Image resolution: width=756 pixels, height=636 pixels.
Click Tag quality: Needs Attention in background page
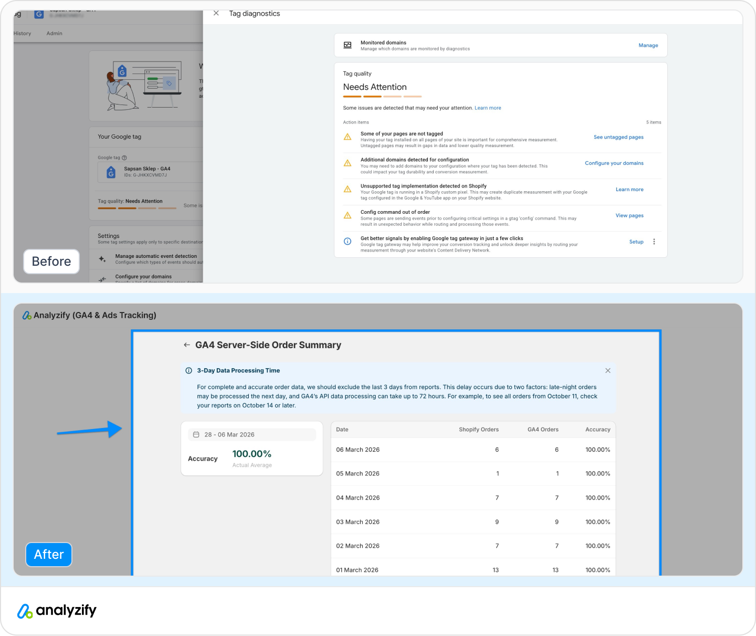(130, 201)
